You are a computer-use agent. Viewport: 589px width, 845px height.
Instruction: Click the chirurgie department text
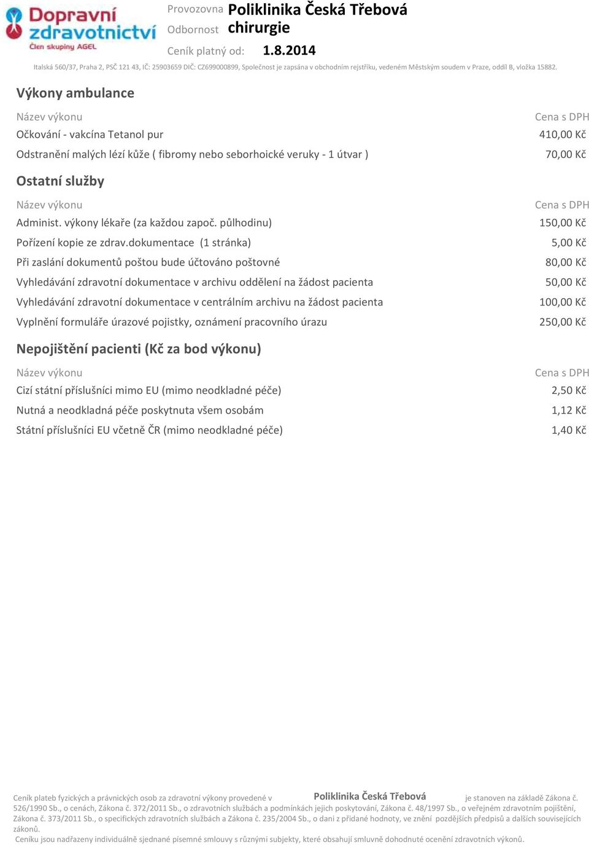coord(259,28)
